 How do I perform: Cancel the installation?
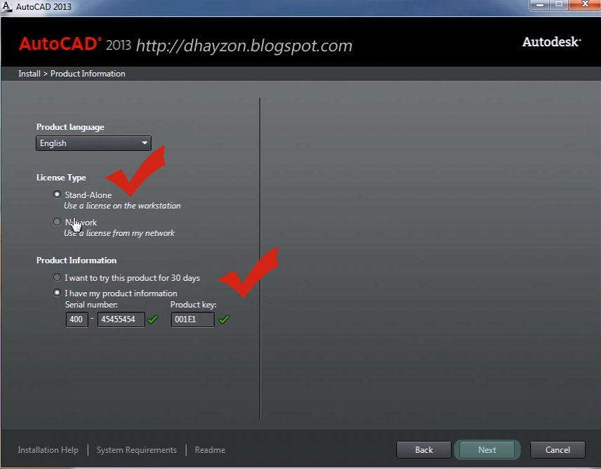click(557, 450)
